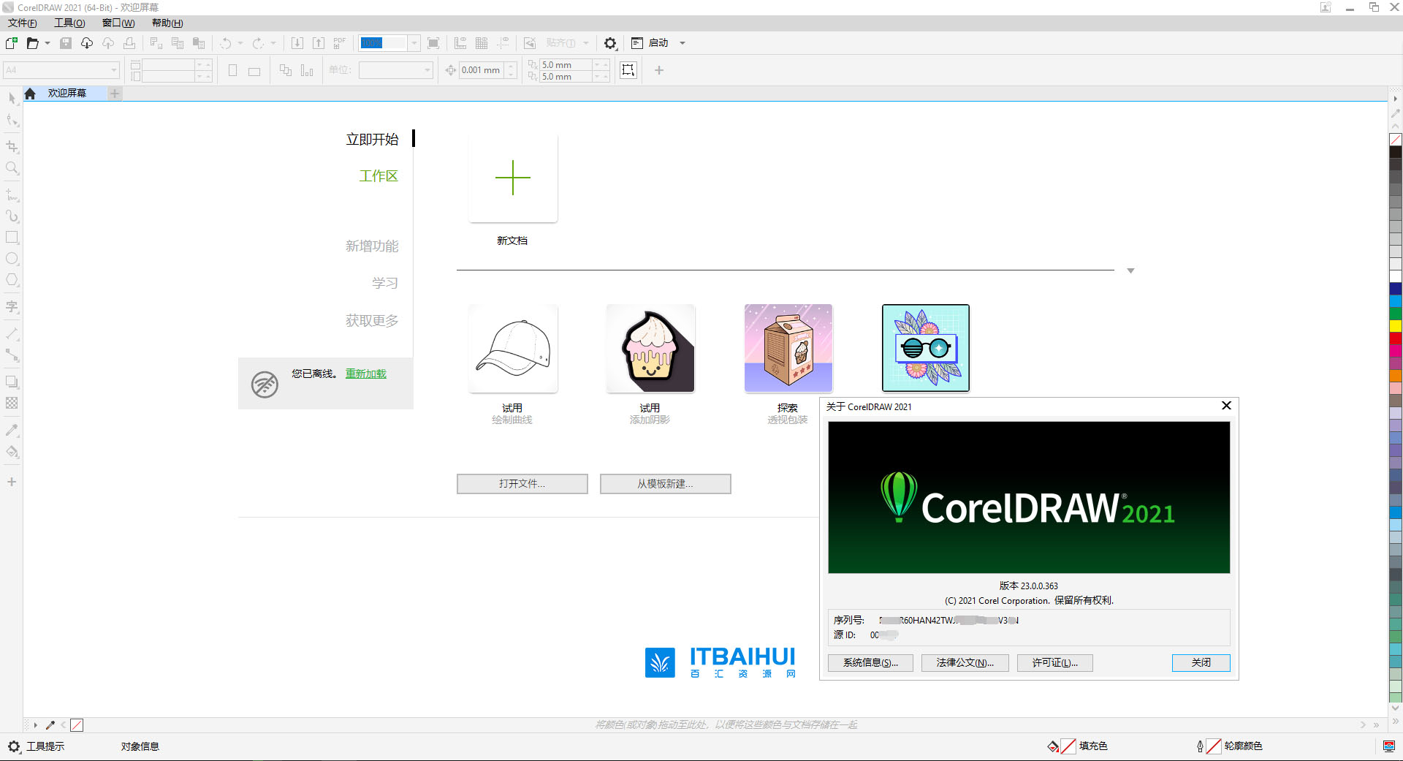The image size is (1403, 761).
Task: Pick the red swatch in color palette
Action: point(1396,338)
